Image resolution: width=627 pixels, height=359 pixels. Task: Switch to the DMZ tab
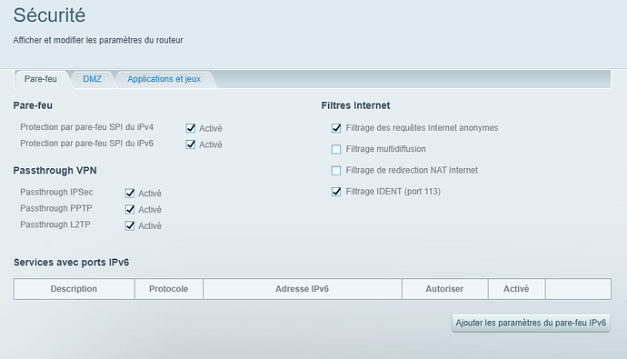pos(92,79)
